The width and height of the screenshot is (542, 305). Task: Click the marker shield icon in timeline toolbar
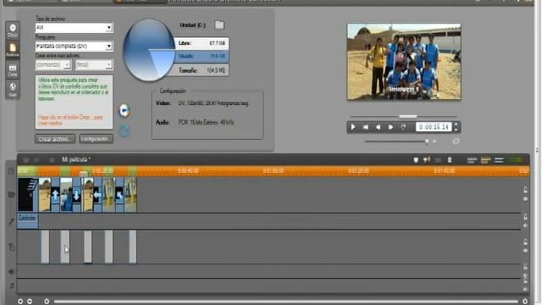pos(416,160)
